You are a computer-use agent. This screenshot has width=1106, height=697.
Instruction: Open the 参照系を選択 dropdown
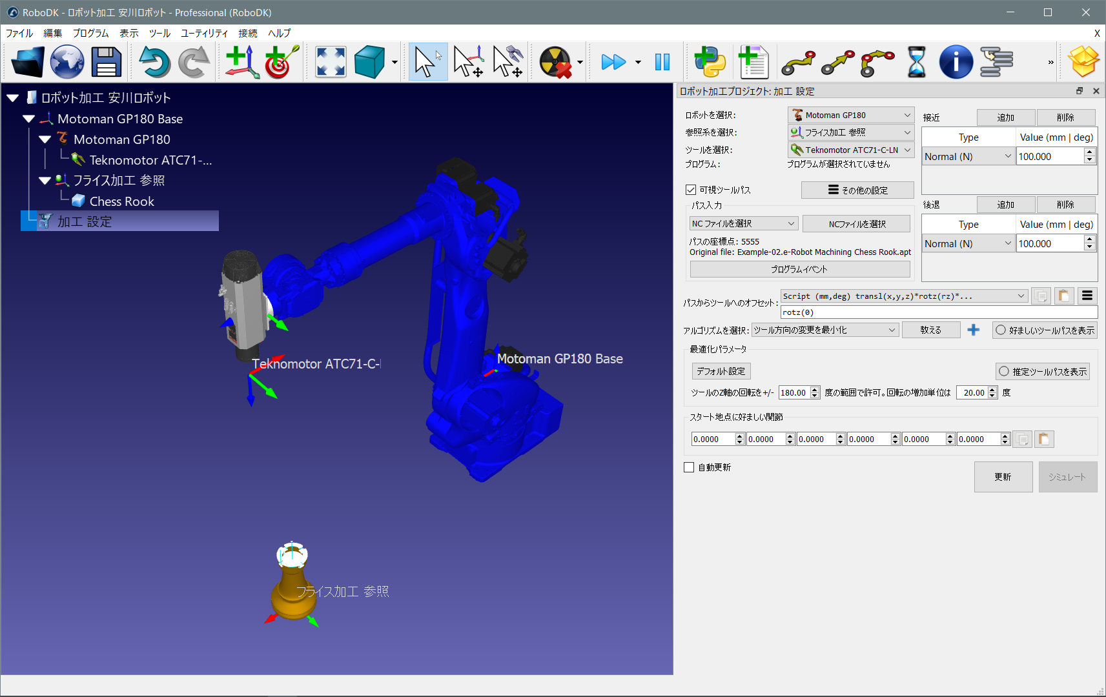[851, 132]
